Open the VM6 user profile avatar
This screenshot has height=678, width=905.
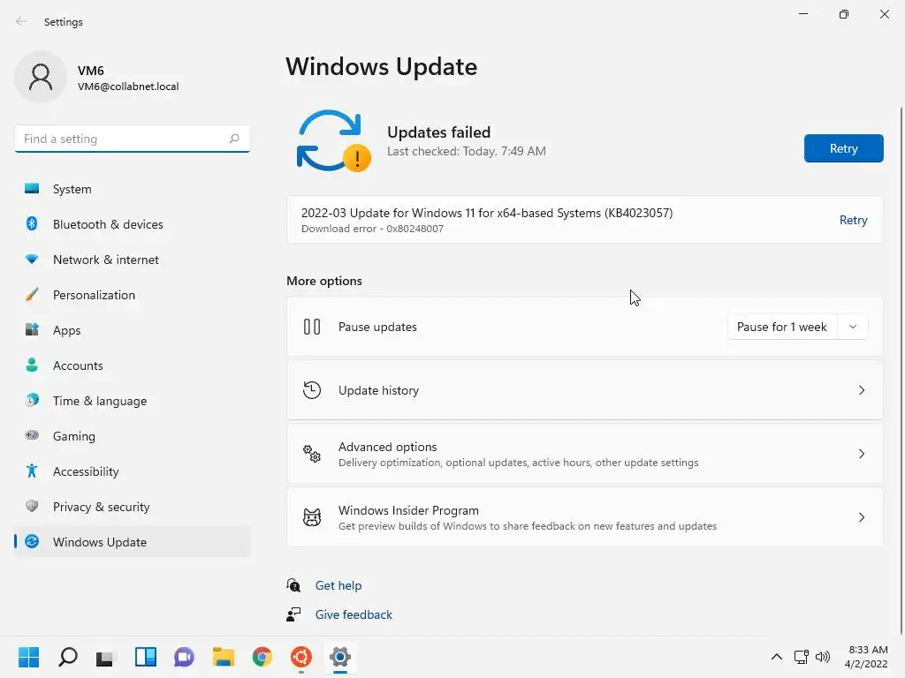tap(41, 77)
